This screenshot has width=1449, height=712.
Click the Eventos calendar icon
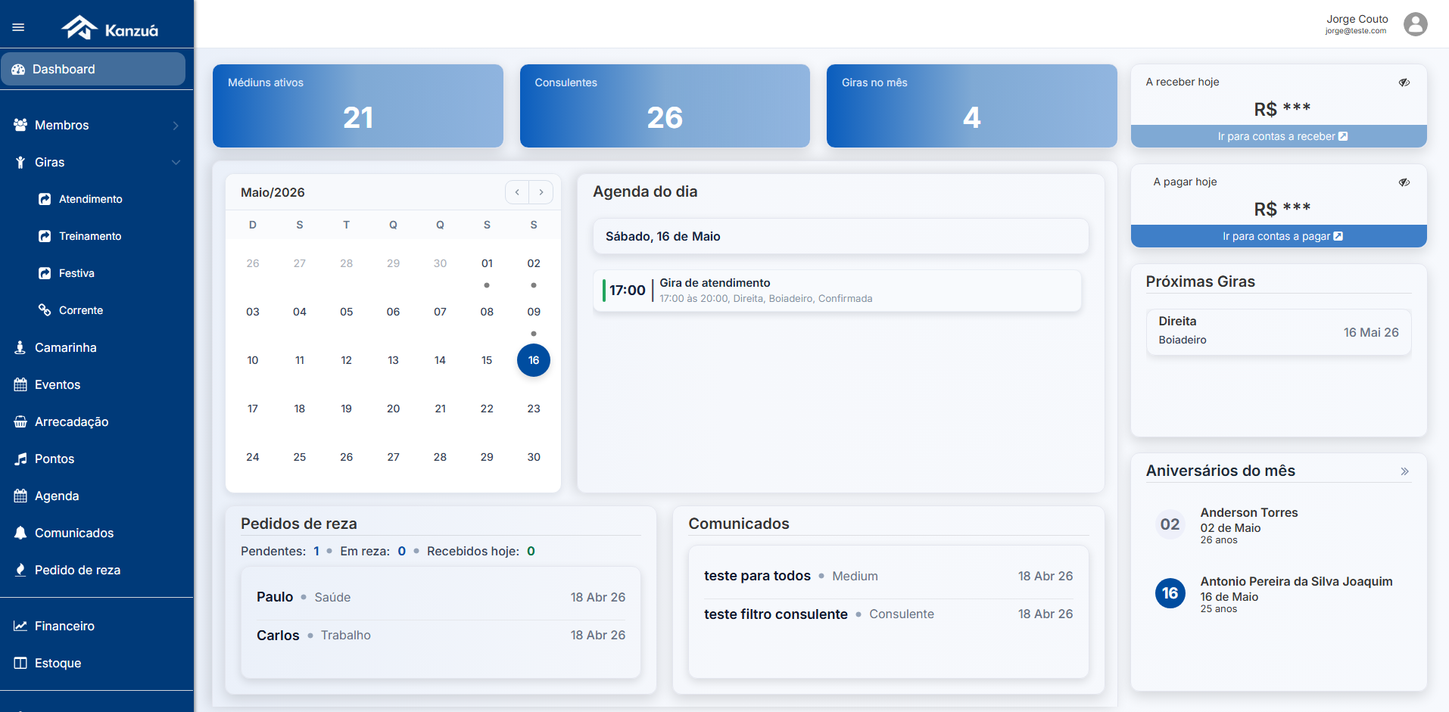pyautogui.click(x=20, y=384)
